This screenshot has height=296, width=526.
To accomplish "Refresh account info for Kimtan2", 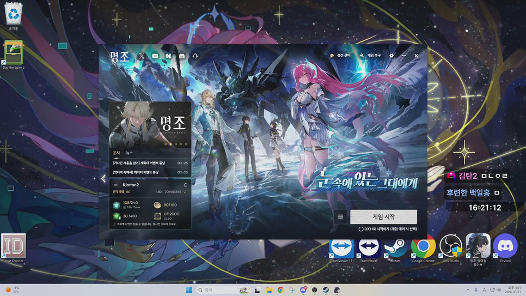I will [x=185, y=185].
